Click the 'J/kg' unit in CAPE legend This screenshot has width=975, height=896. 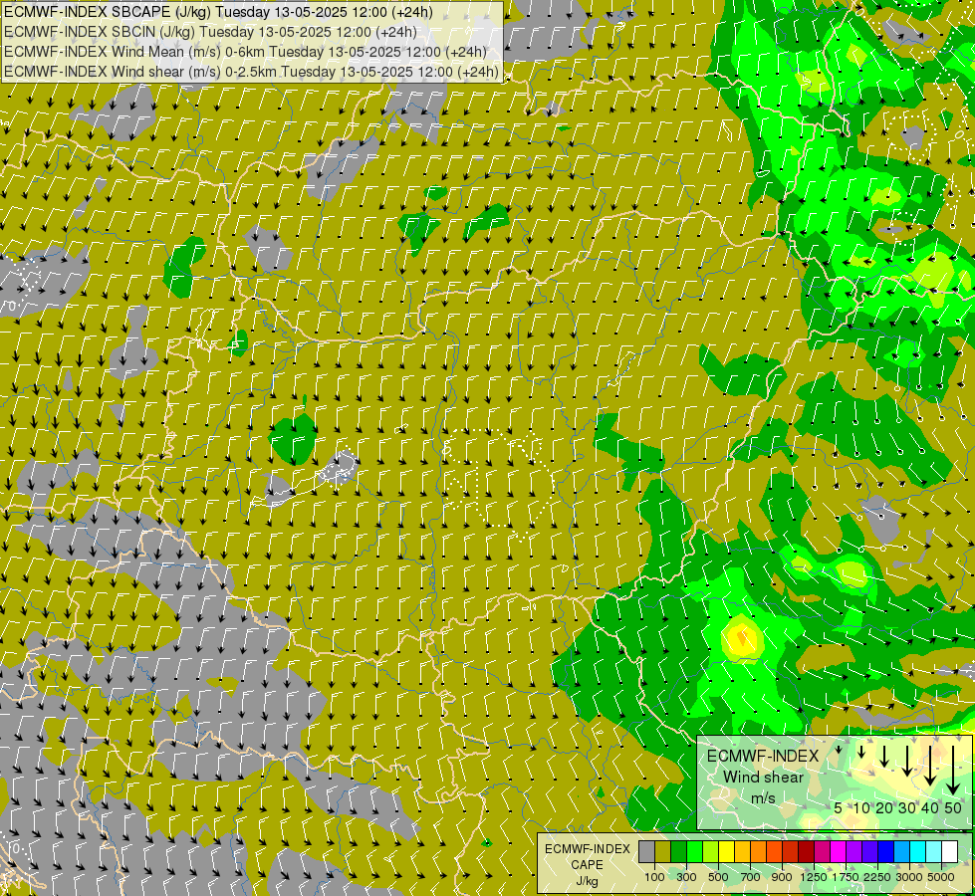click(587, 881)
